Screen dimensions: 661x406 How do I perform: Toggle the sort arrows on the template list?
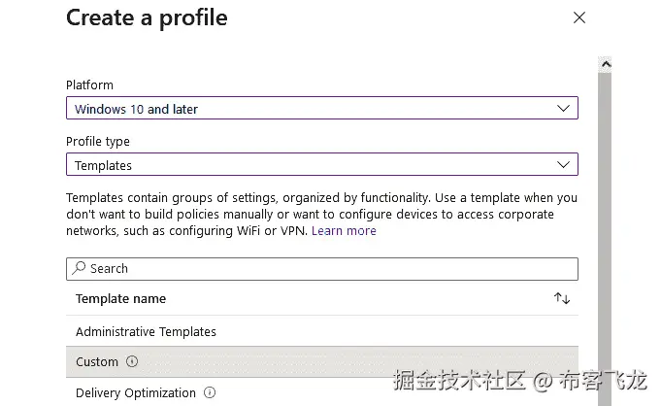562,299
